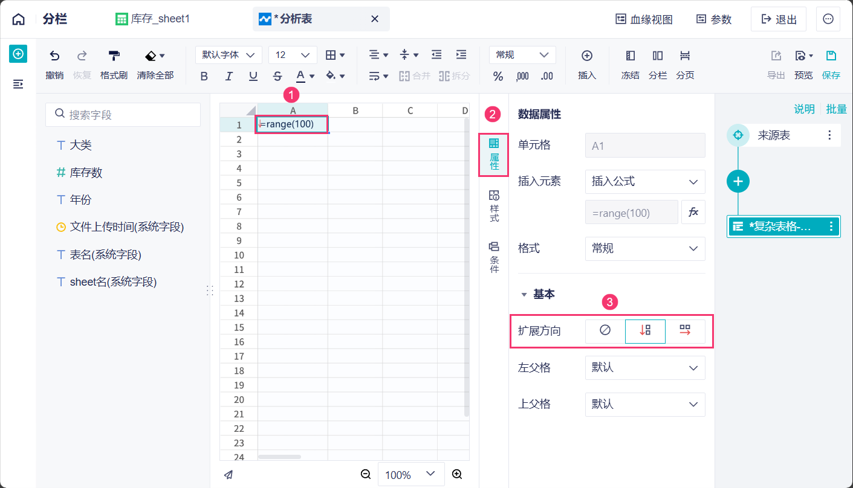The width and height of the screenshot is (853, 488).
Task: Select the 文件上传时间(系统字段) field
Action: pyautogui.click(x=120, y=227)
